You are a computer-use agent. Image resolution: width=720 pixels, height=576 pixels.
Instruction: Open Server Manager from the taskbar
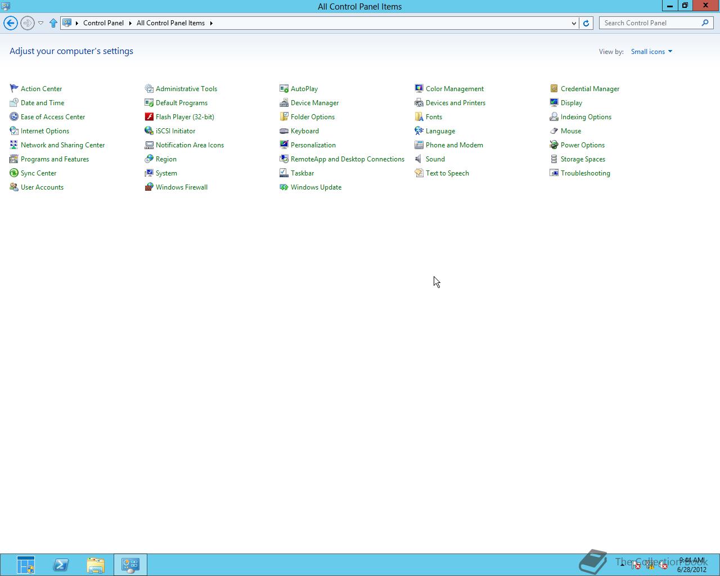[x=26, y=565]
